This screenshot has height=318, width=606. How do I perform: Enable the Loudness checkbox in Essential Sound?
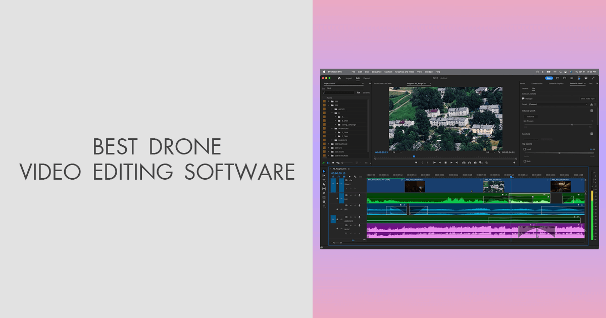592,134
